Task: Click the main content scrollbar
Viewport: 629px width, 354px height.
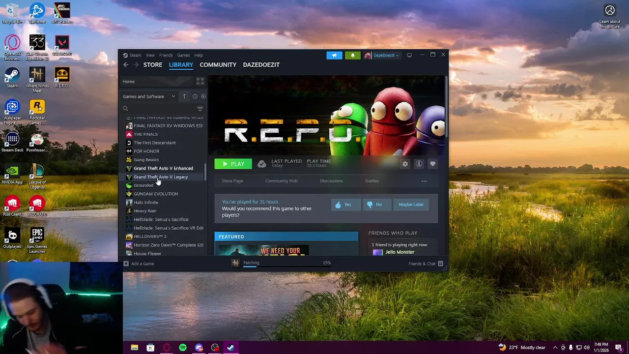Action: pos(446,106)
